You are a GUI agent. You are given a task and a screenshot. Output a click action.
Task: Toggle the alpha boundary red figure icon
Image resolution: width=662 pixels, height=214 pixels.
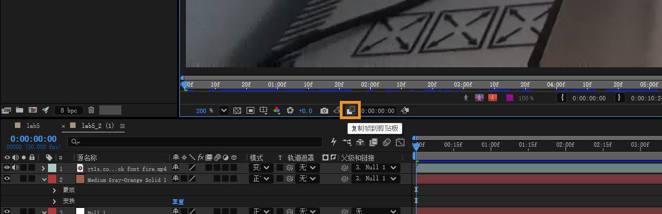tap(493, 98)
